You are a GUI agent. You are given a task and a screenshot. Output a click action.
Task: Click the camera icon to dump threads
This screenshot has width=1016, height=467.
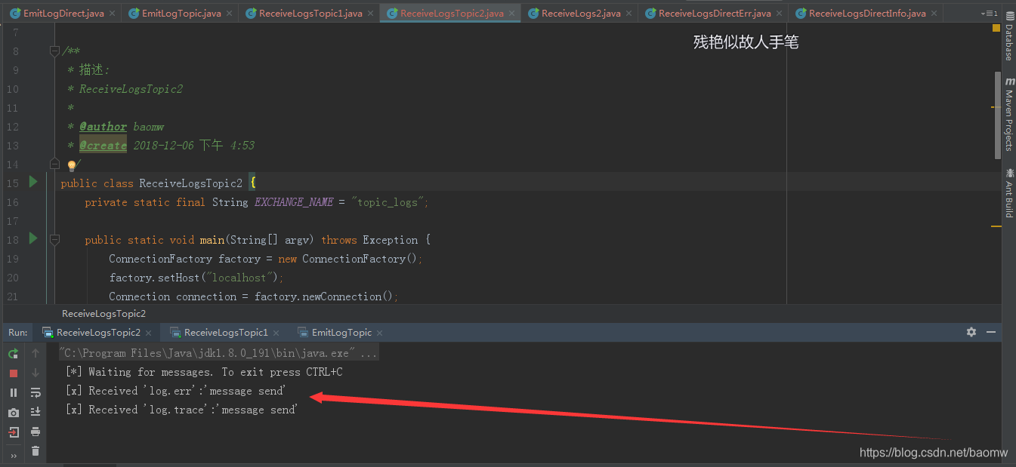tap(13, 412)
